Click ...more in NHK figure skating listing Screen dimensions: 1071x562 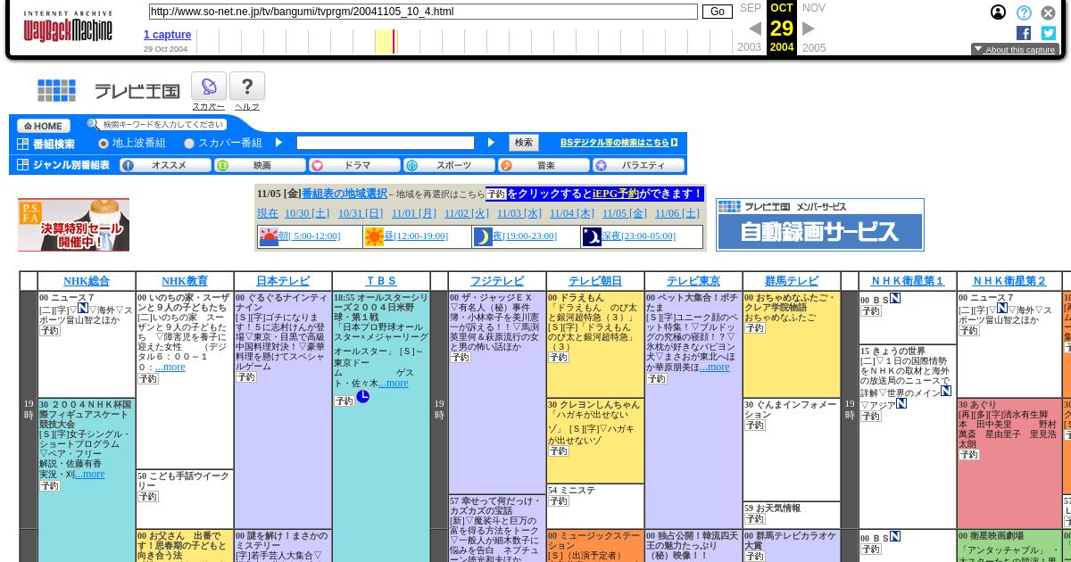click(x=90, y=474)
